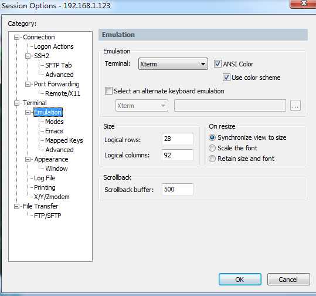Open Printing settings
The height and width of the screenshot is (296, 316).
pyautogui.click(x=45, y=187)
